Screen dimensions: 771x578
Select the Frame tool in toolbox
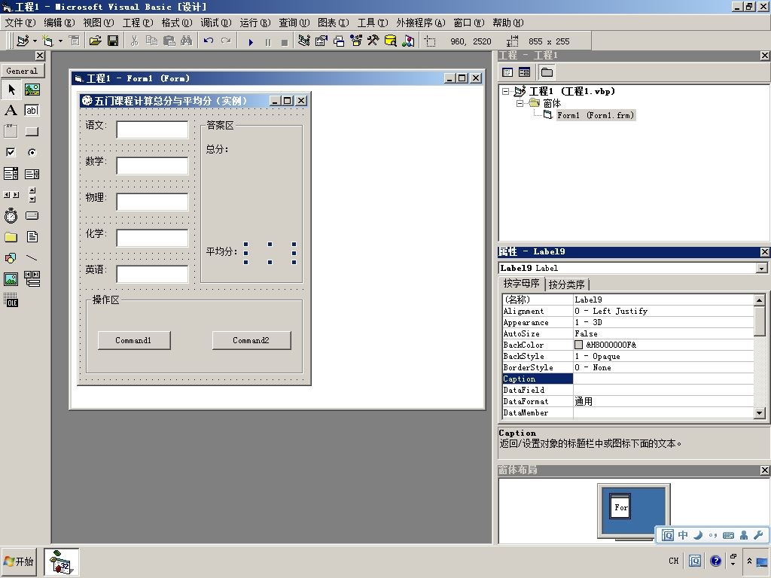(11, 131)
